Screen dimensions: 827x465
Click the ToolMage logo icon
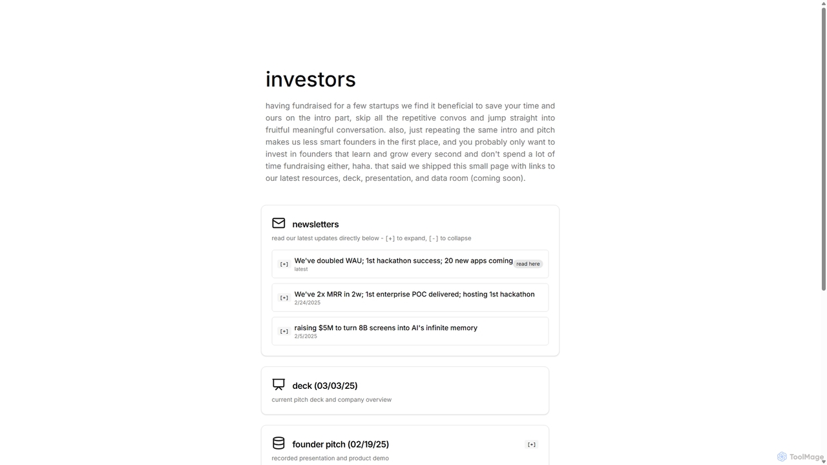(x=782, y=457)
